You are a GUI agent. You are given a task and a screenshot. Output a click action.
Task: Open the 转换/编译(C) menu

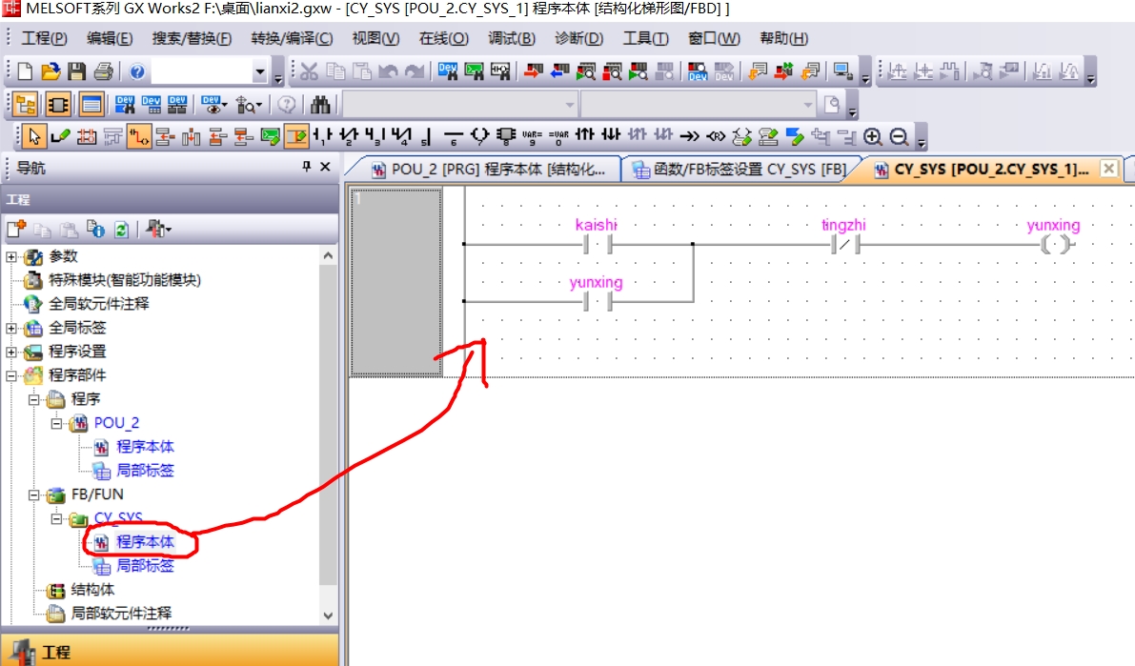pyautogui.click(x=292, y=38)
